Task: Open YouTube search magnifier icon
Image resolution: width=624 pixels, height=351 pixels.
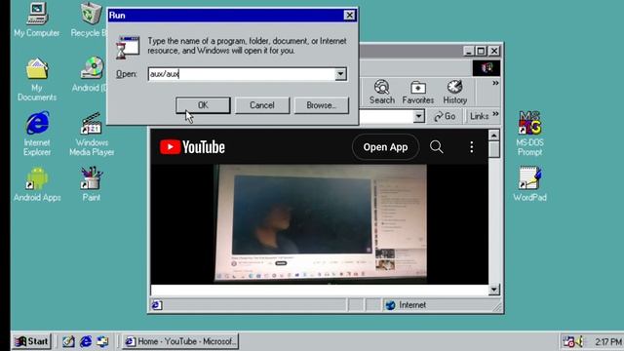Action: pos(436,147)
